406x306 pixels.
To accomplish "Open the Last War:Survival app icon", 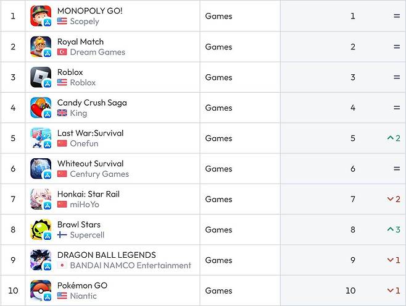I will click(41, 138).
